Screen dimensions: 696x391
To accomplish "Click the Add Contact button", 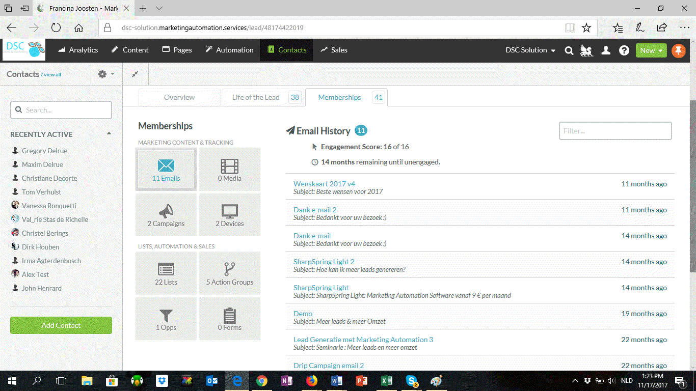I will [x=61, y=325].
